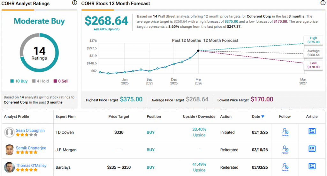Open the Barclays article icon
Viewport: 327px width, 176px height.
click(312, 166)
